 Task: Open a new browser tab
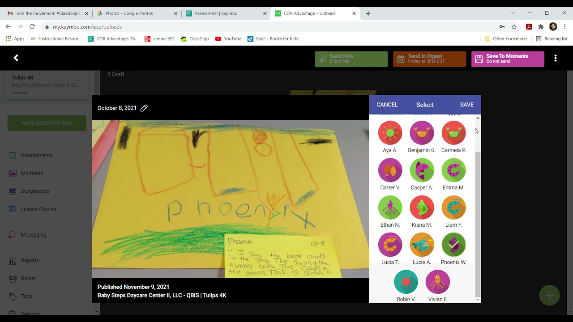pyautogui.click(x=368, y=13)
